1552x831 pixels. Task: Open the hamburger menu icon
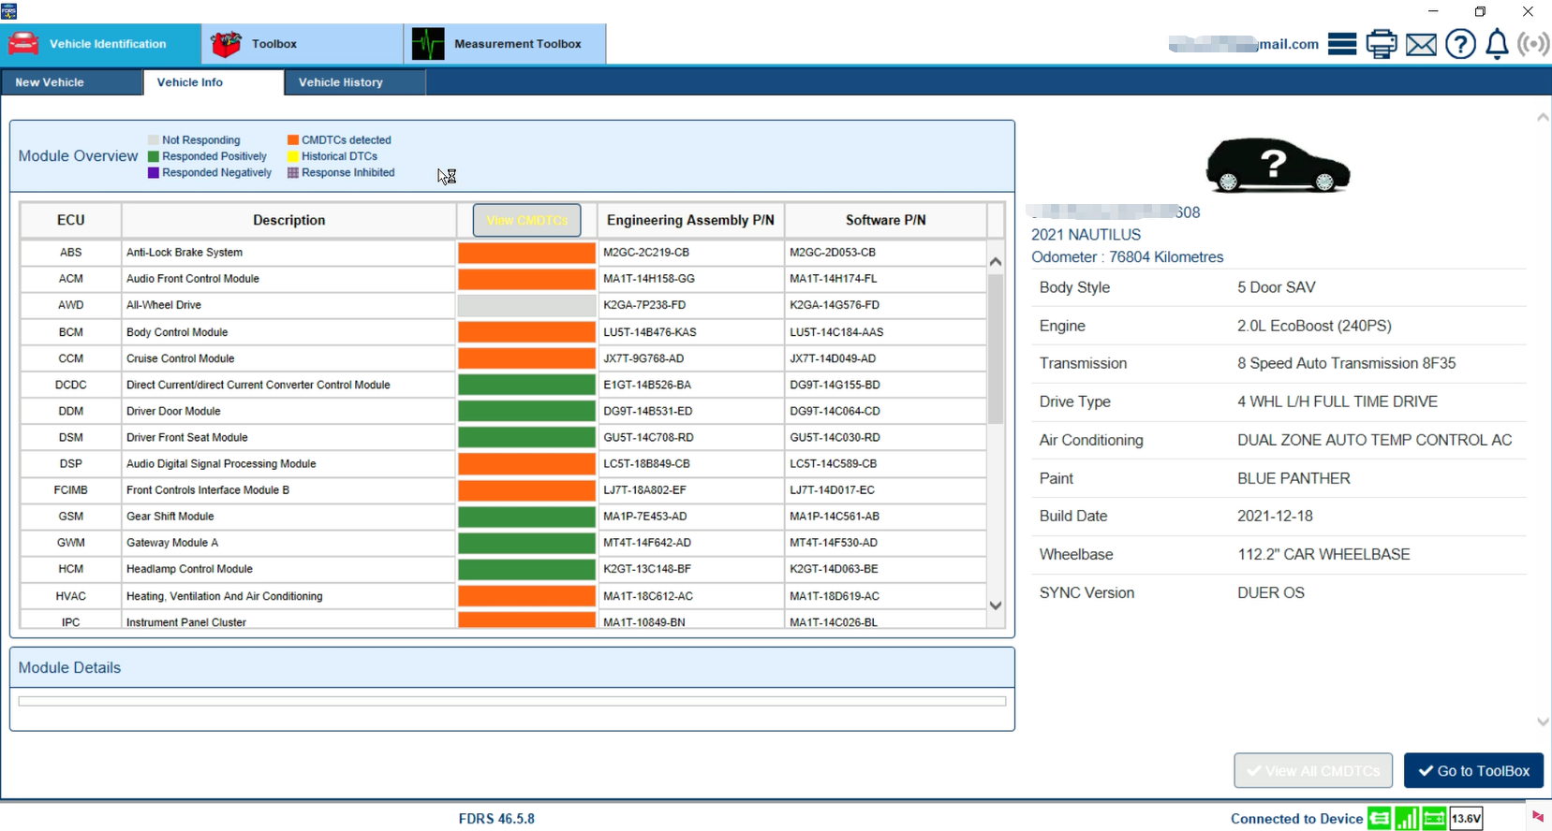1341,44
